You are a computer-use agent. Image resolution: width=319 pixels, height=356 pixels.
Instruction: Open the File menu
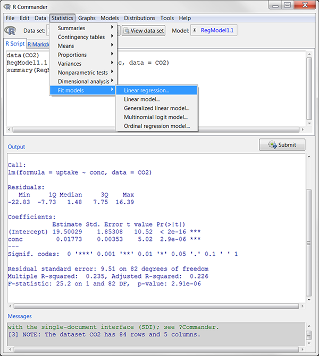pos(10,18)
